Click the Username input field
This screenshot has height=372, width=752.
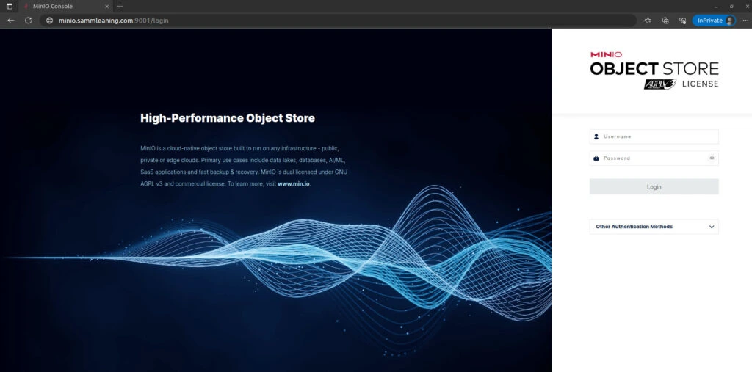[x=654, y=136]
